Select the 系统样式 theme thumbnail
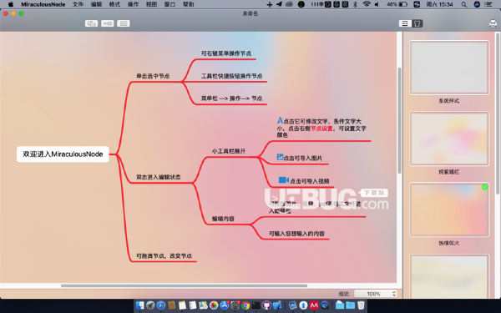This screenshot has width=501, height=313. tap(449, 68)
